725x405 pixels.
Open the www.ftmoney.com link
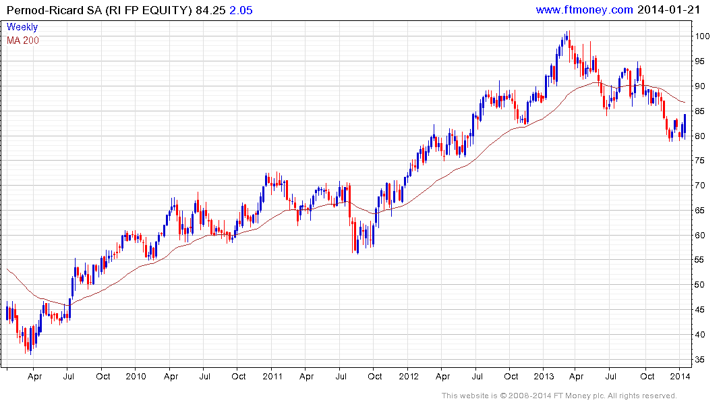[x=585, y=9]
